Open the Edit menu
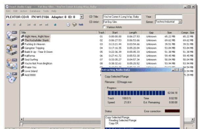Viewport: 203px width, 129px height. (x=15, y=11)
